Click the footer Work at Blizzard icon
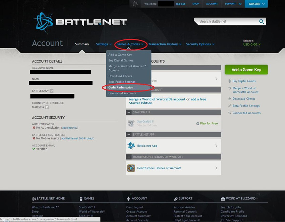285x222 pixels. pos(223,199)
